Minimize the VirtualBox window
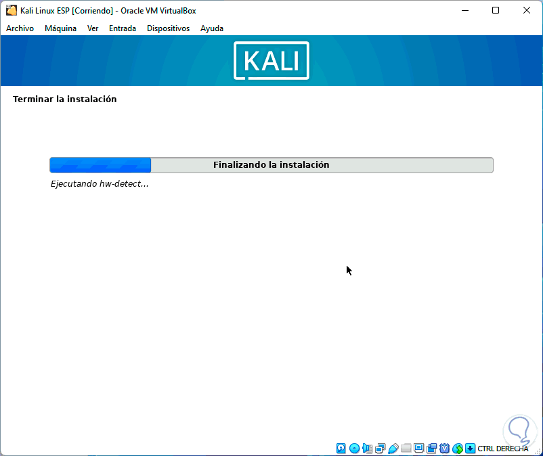543x456 pixels. click(465, 10)
